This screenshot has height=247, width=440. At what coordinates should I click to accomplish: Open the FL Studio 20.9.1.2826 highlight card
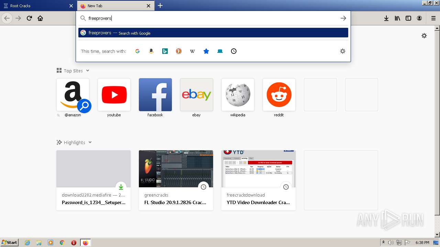176,180
